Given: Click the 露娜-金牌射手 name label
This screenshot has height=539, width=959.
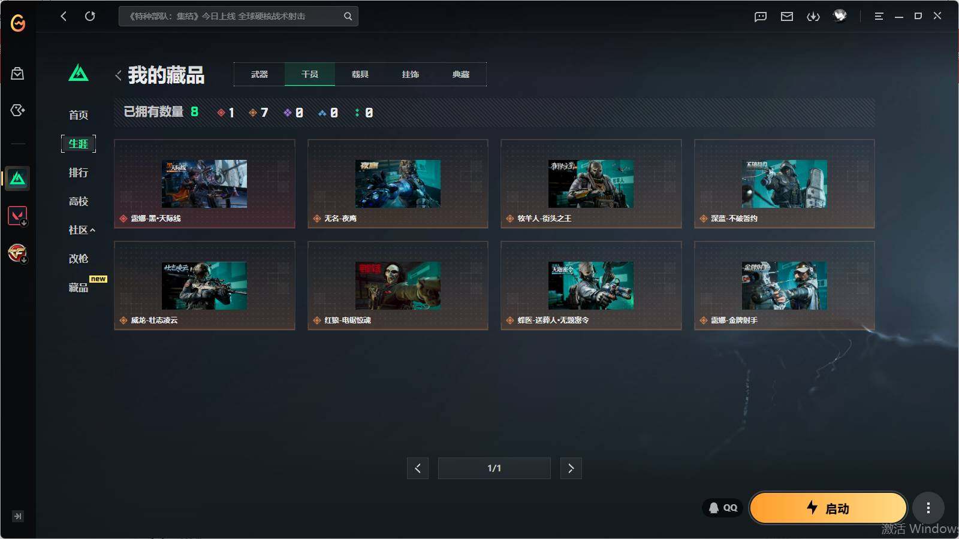Looking at the screenshot, I should [x=734, y=320].
